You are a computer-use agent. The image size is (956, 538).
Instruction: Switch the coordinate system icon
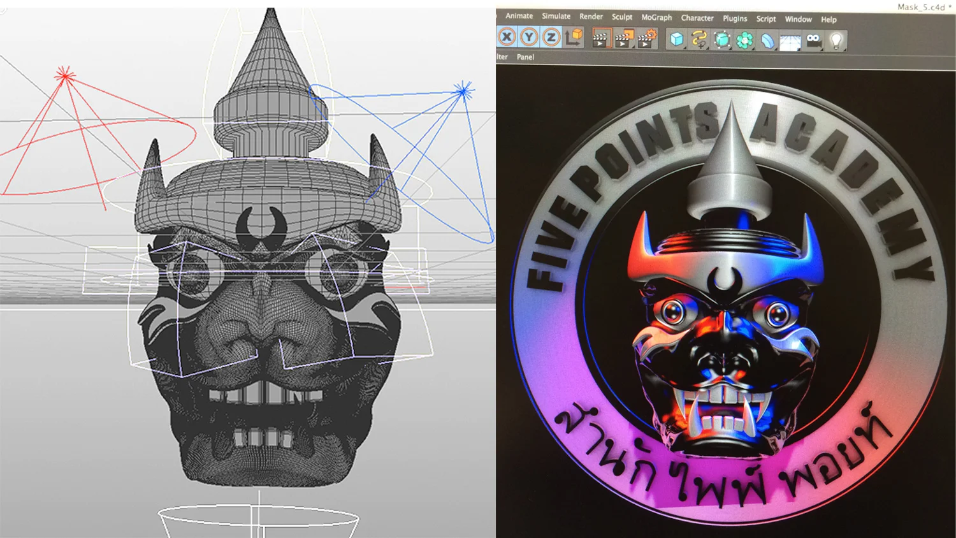[x=575, y=37]
